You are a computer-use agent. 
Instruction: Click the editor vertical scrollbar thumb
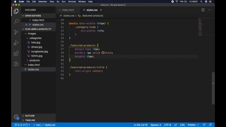[213, 88]
